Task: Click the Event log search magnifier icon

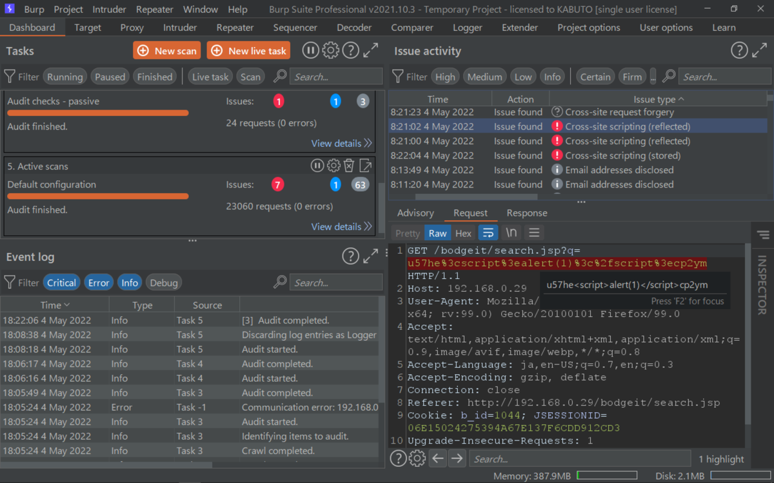Action: click(x=280, y=282)
